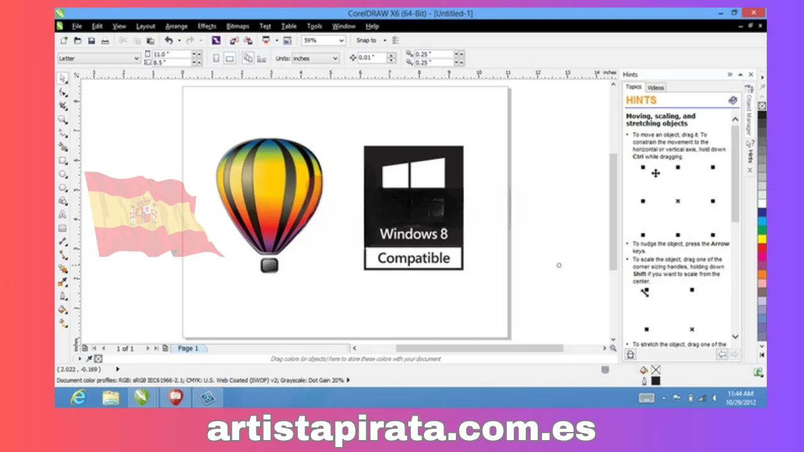
Task: Select the Smart Fill tool
Action: pos(63,147)
